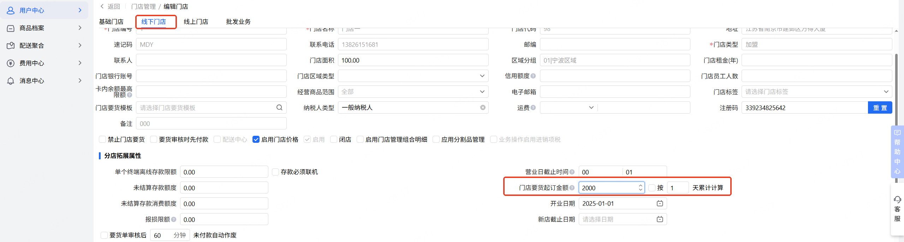
Task: Click 返回 link
Action: click(x=114, y=6)
